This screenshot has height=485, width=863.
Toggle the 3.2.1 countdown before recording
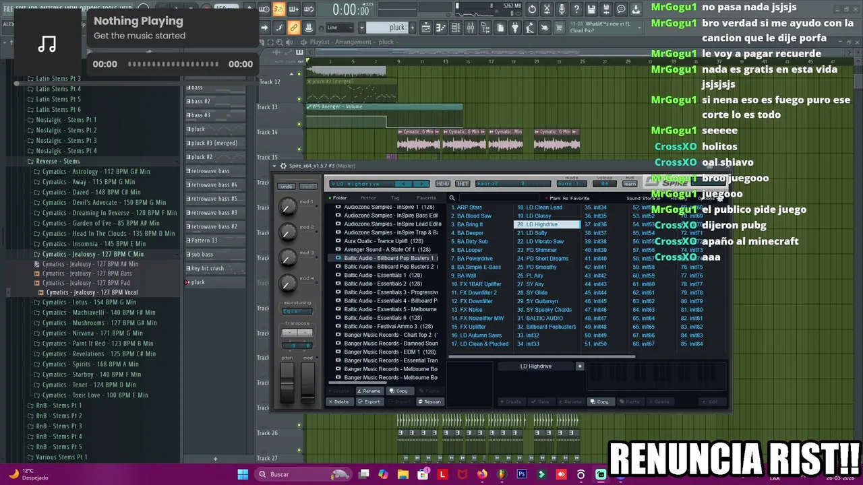click(278, 9)
